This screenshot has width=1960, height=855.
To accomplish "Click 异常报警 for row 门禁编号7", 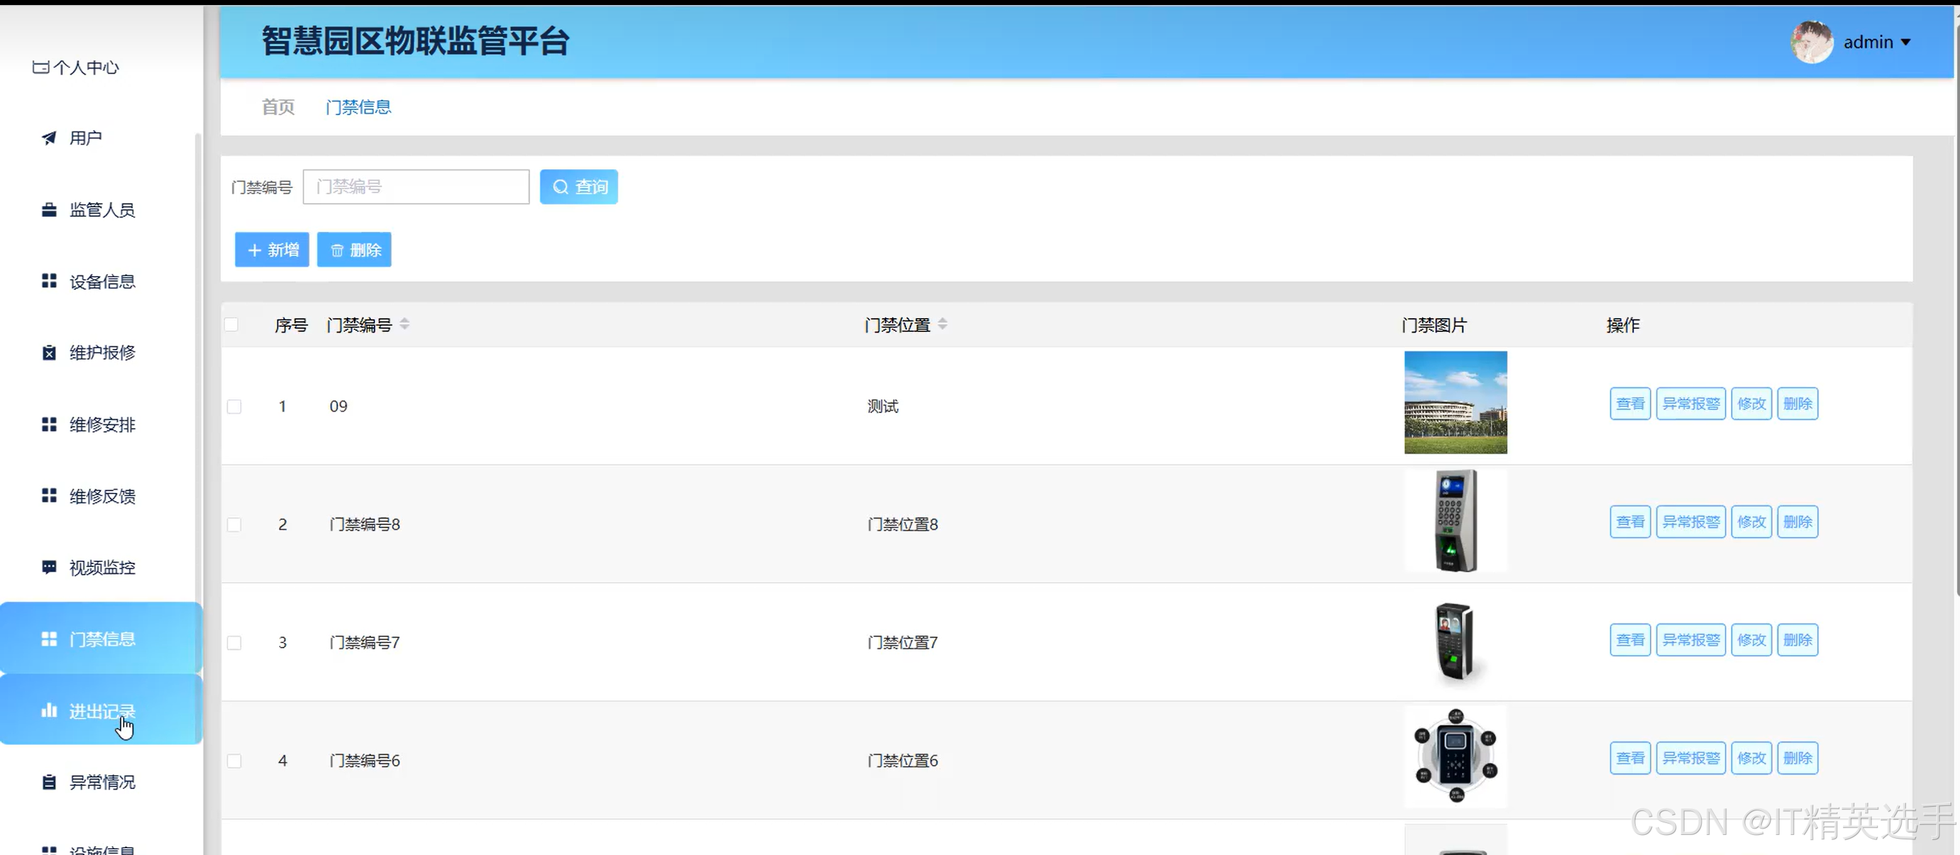I will (x=1691, y=640).
